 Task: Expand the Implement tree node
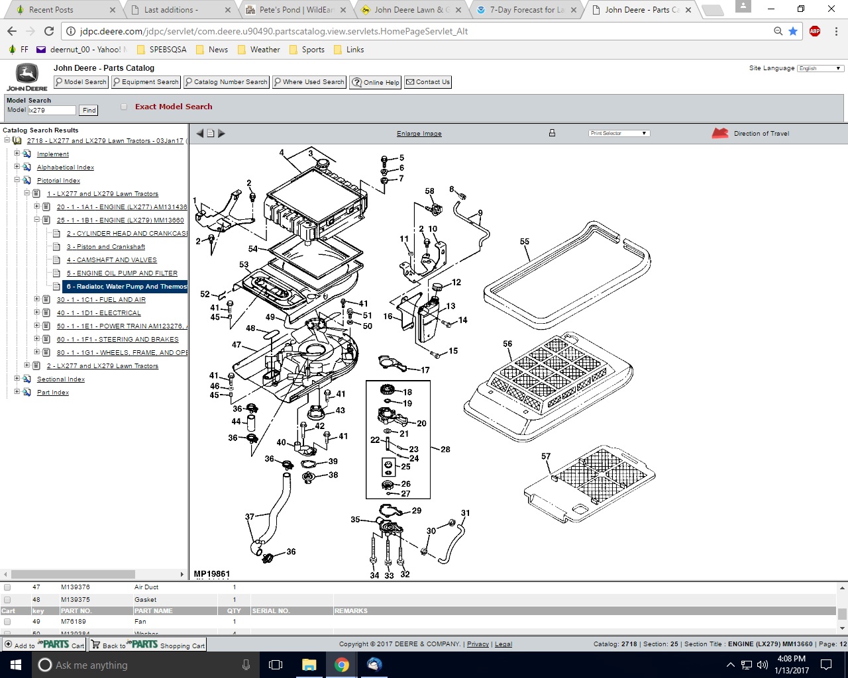point(17,154)
